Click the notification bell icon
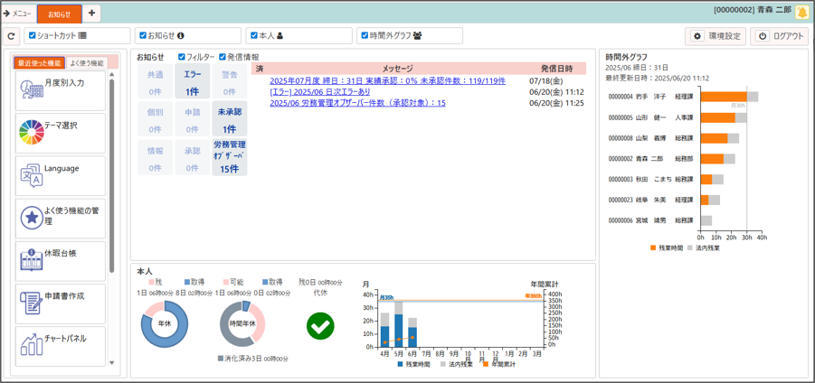This screenshot has width=815, height=383. [x=801, y=12]
